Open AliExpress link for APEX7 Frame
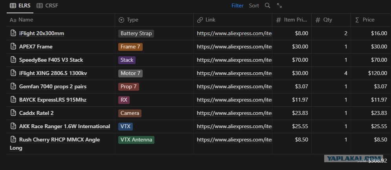The width and height of the screenshot is (391, 170). coord(234,47)
